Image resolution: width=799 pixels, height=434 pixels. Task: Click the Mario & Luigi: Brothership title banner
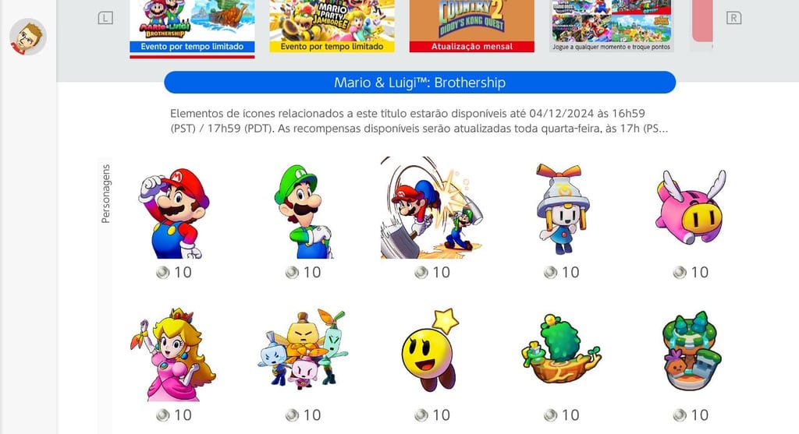[x=420, y=83]
